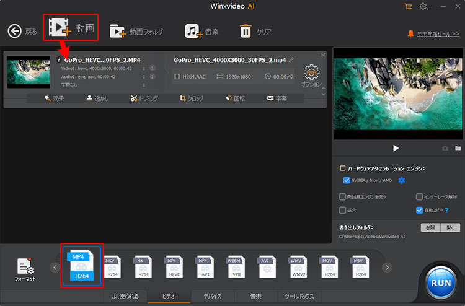Open the オプション codec gear icon
This screenshot has height=306, width=465.
click(311, 72)
